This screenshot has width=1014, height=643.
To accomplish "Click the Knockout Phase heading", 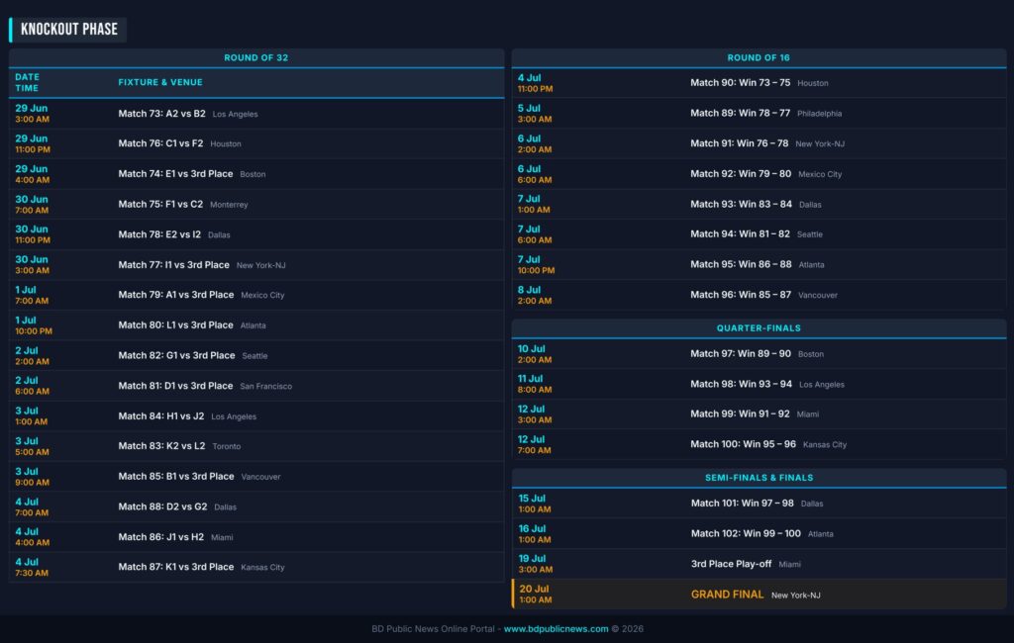I will pyautogui.click(x=69, y=30).
